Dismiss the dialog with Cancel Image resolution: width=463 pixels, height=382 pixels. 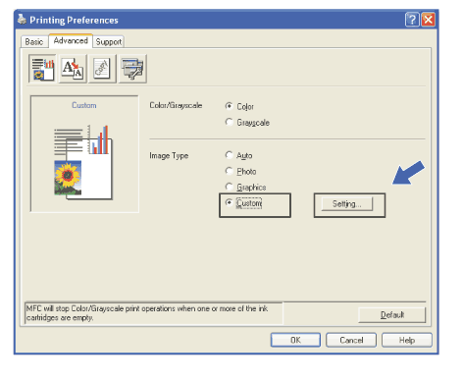click(351, 340)
